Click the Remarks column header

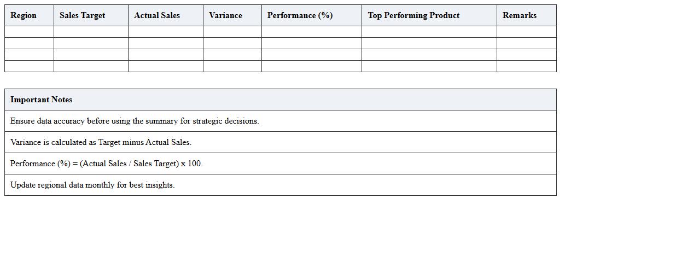520,15
